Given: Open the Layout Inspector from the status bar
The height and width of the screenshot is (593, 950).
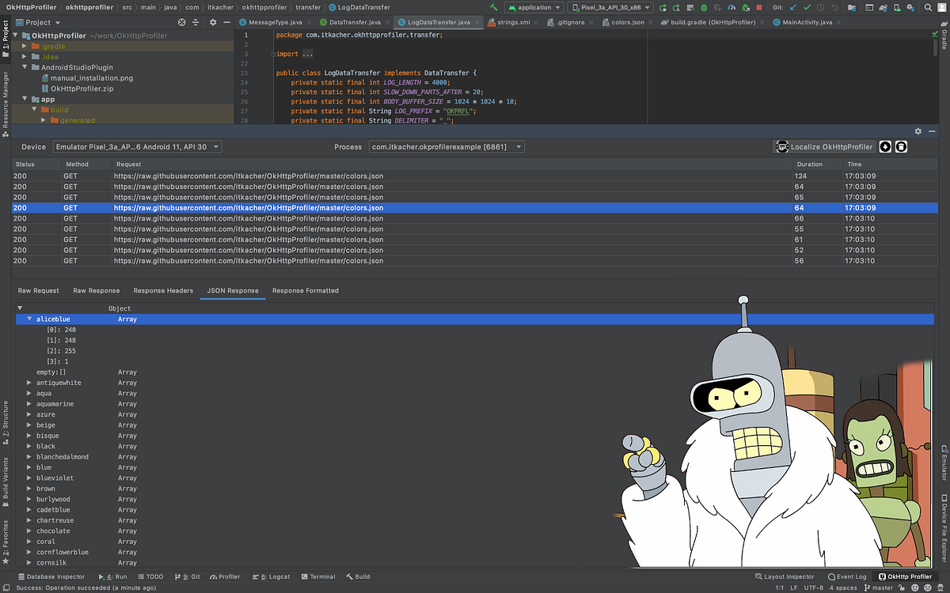Looking at the screenshot, I should point(785,577).
